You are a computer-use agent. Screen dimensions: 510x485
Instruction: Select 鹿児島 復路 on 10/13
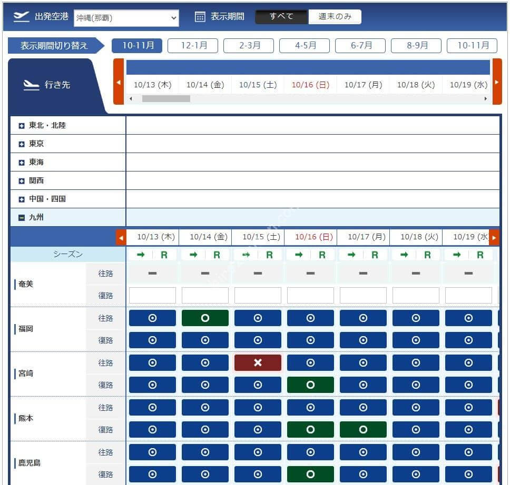tap(153, 474)
